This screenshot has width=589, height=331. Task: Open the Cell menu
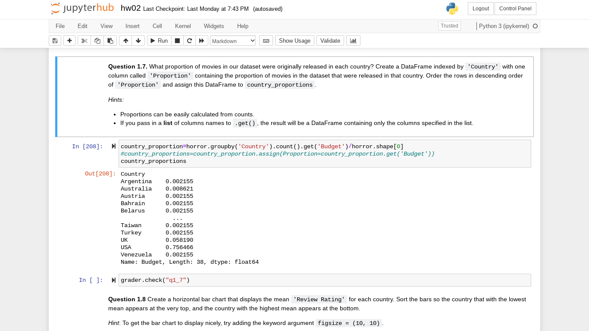pyautogui.click(x=157, y=26)
